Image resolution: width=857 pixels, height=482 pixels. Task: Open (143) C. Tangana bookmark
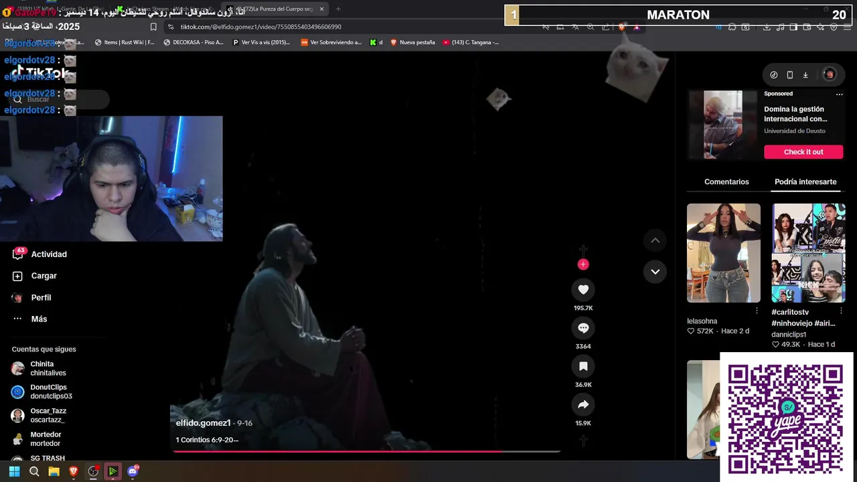pyautogui.click(x=470, y=42)
